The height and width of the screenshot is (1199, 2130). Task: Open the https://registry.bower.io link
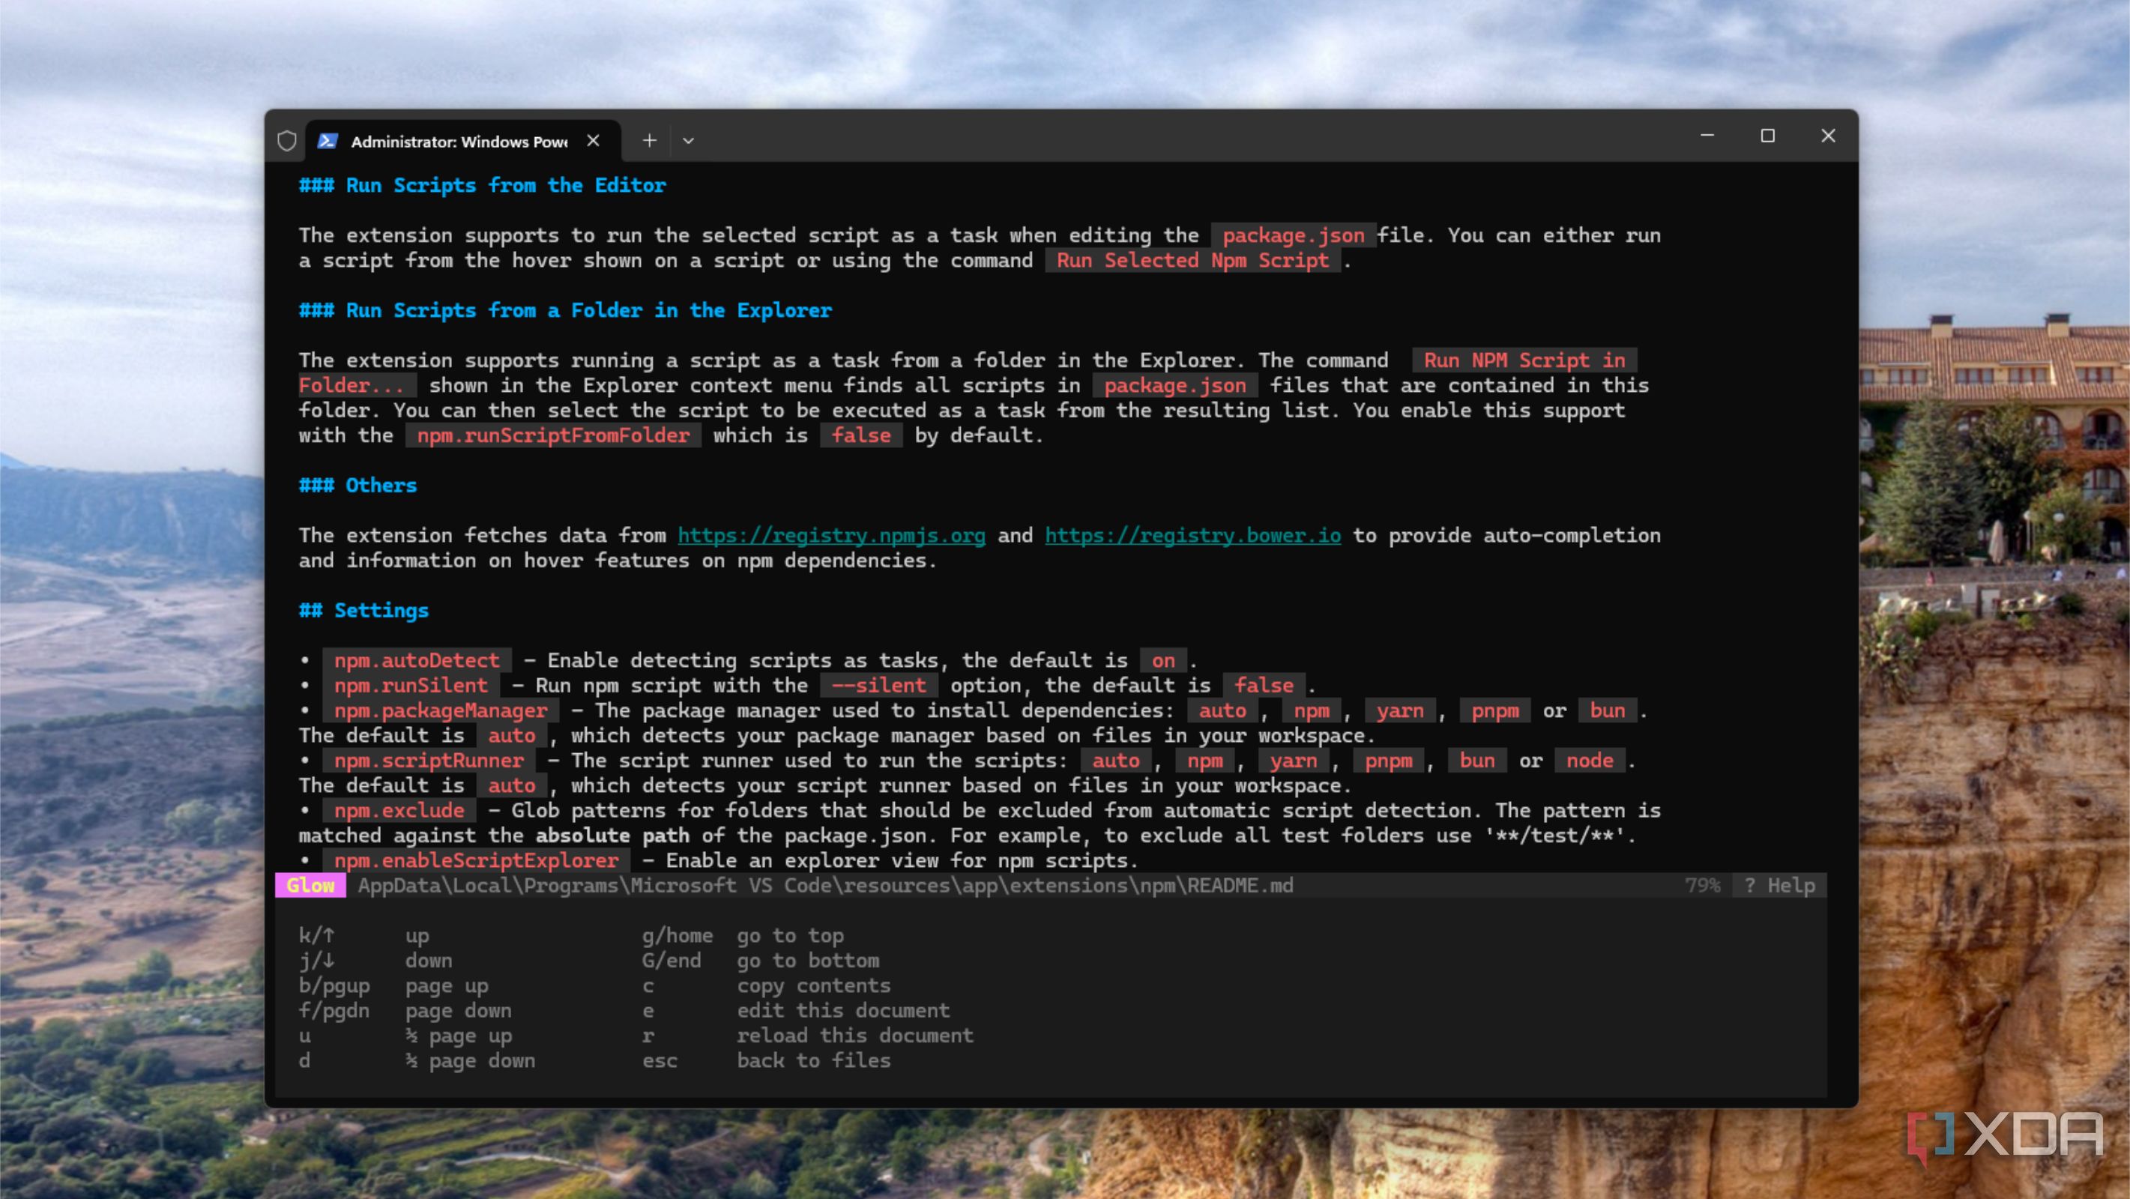(x=1192, y=535)
